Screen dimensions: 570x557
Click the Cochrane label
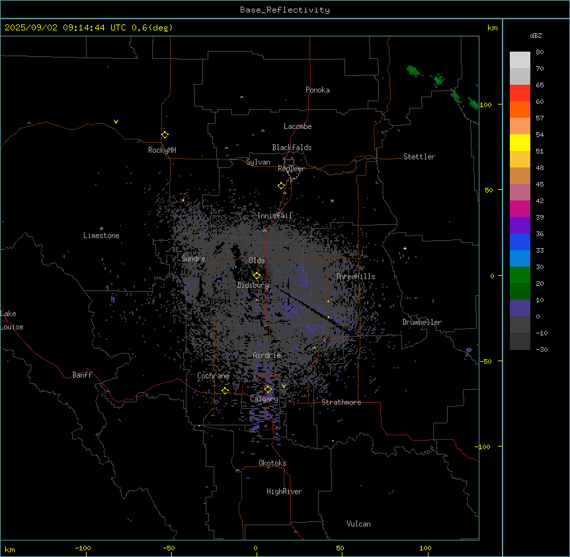point(213,376)
